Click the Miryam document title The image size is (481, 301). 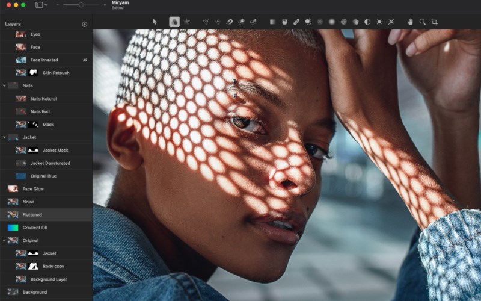(120, 3)
